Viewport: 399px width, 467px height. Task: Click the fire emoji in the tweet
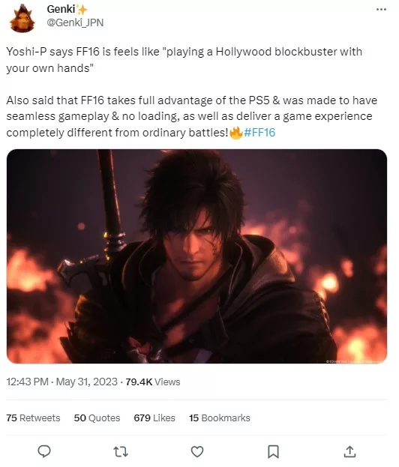tap(236, 132)
